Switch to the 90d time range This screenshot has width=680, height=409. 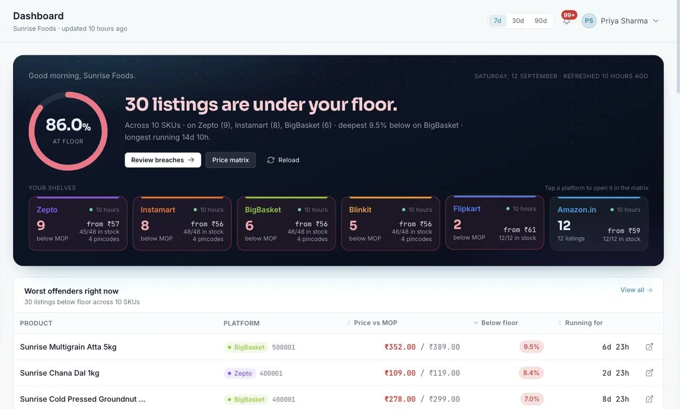coord(541,21)
